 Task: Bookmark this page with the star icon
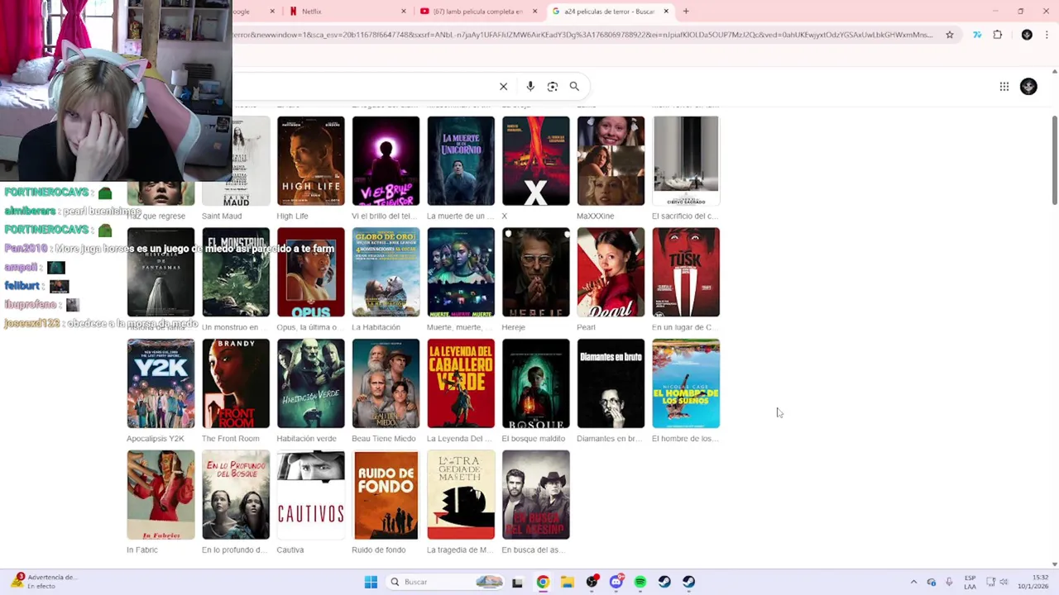[x=950, y=35]
